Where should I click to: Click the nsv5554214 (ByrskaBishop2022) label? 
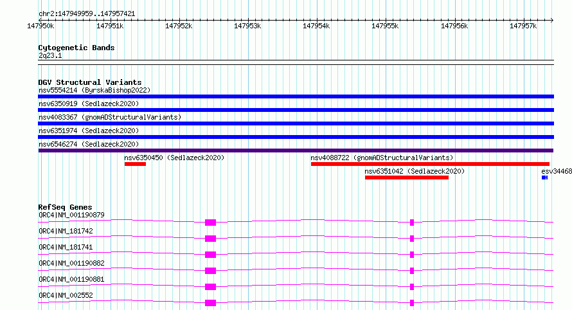94,90
